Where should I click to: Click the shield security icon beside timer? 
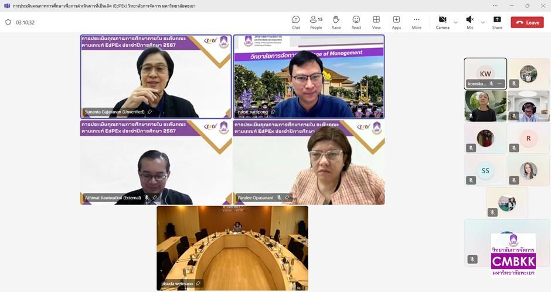click(x=8, y=22)
